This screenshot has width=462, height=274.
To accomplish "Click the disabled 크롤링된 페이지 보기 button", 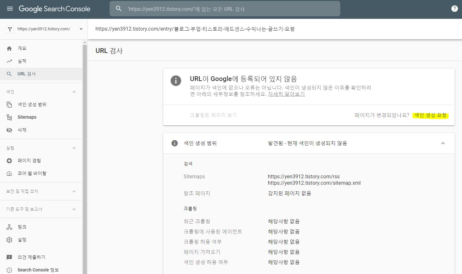I will tap(213, 115).
